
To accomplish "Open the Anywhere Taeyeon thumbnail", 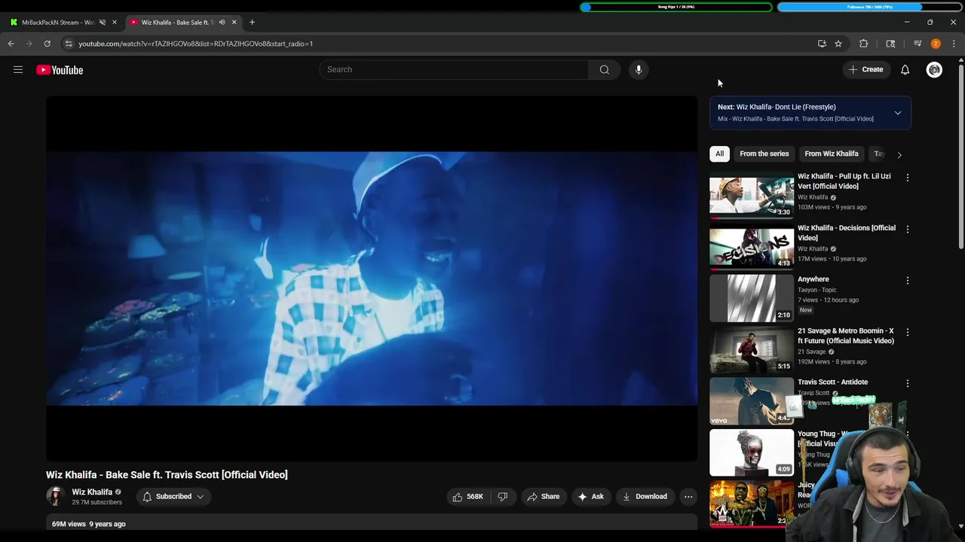I will 752,298.
